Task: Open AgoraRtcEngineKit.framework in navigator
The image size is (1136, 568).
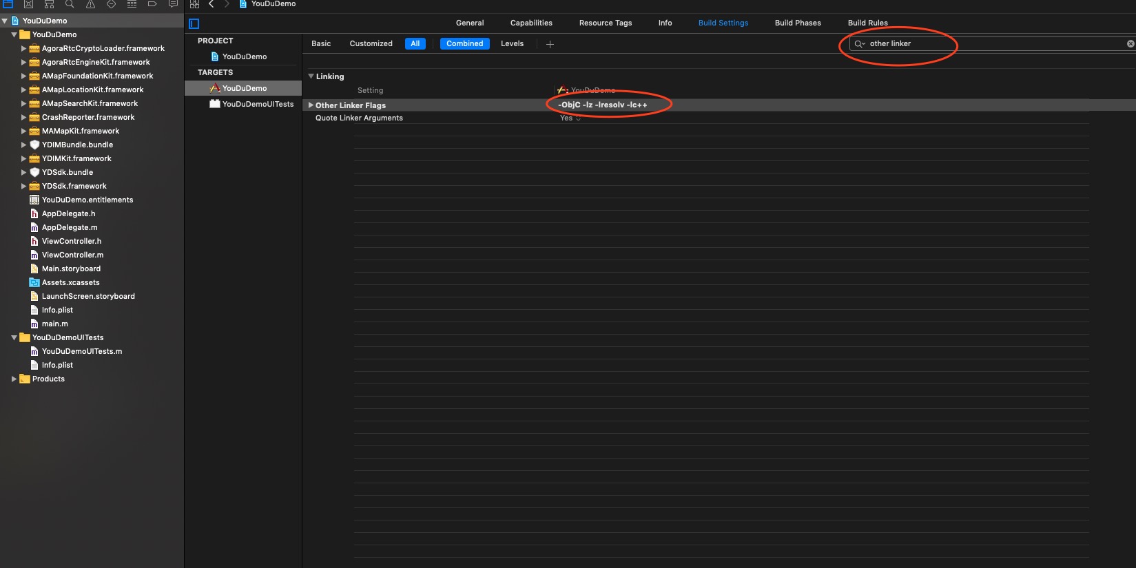Action: coord(96,62)
